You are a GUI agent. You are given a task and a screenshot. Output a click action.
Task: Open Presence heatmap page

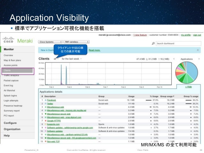13,106
